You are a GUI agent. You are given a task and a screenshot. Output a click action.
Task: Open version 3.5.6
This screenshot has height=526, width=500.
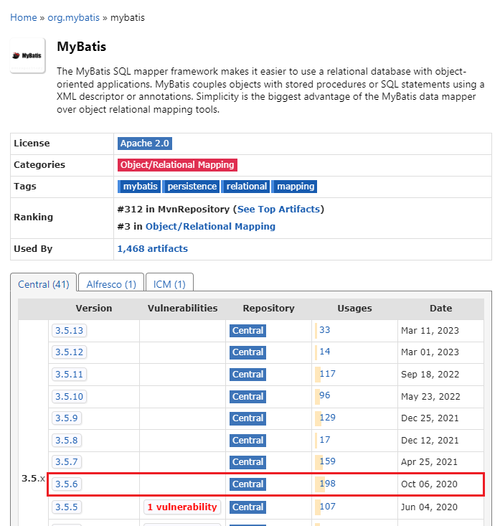[x=67, y=484]
